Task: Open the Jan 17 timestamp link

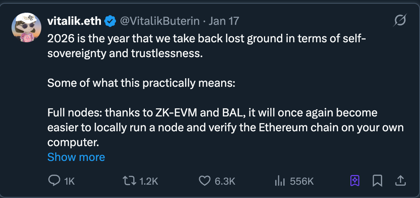Action: 224,21
